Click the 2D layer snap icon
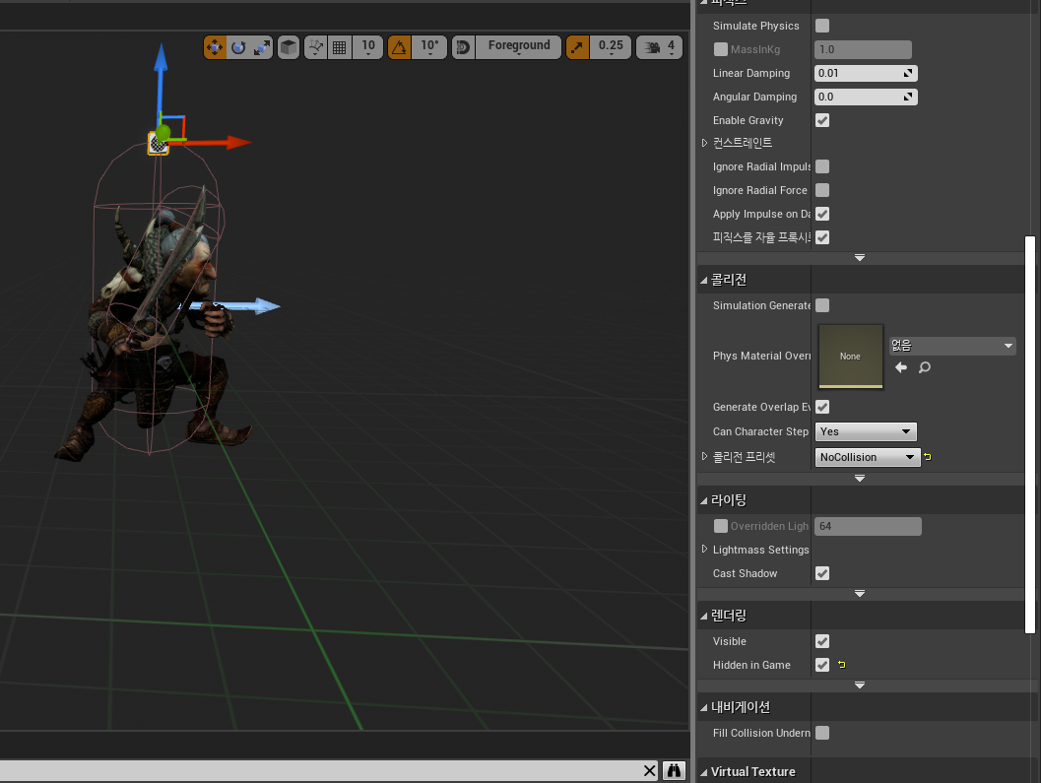The height and width of the screenshot is (783, 1041). (x=464, y=47)
